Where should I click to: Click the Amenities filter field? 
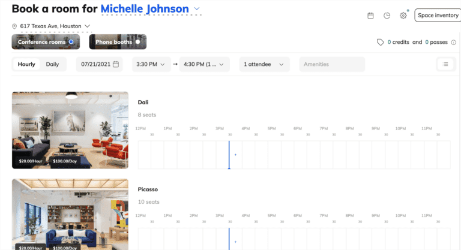click(332, 64)
